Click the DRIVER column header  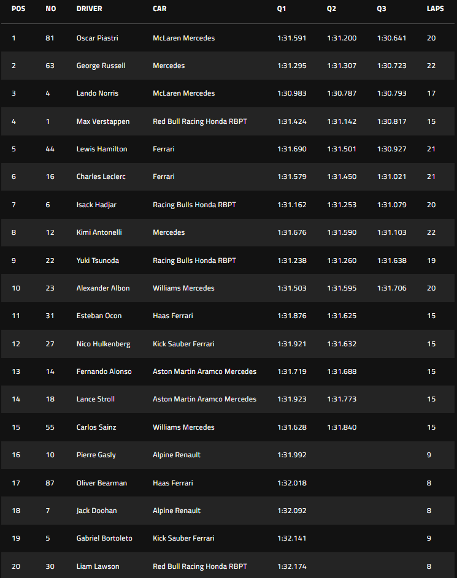90,9
